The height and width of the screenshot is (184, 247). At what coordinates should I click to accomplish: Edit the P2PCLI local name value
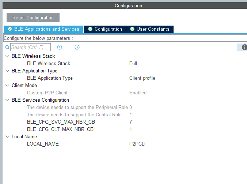(137, 144)
